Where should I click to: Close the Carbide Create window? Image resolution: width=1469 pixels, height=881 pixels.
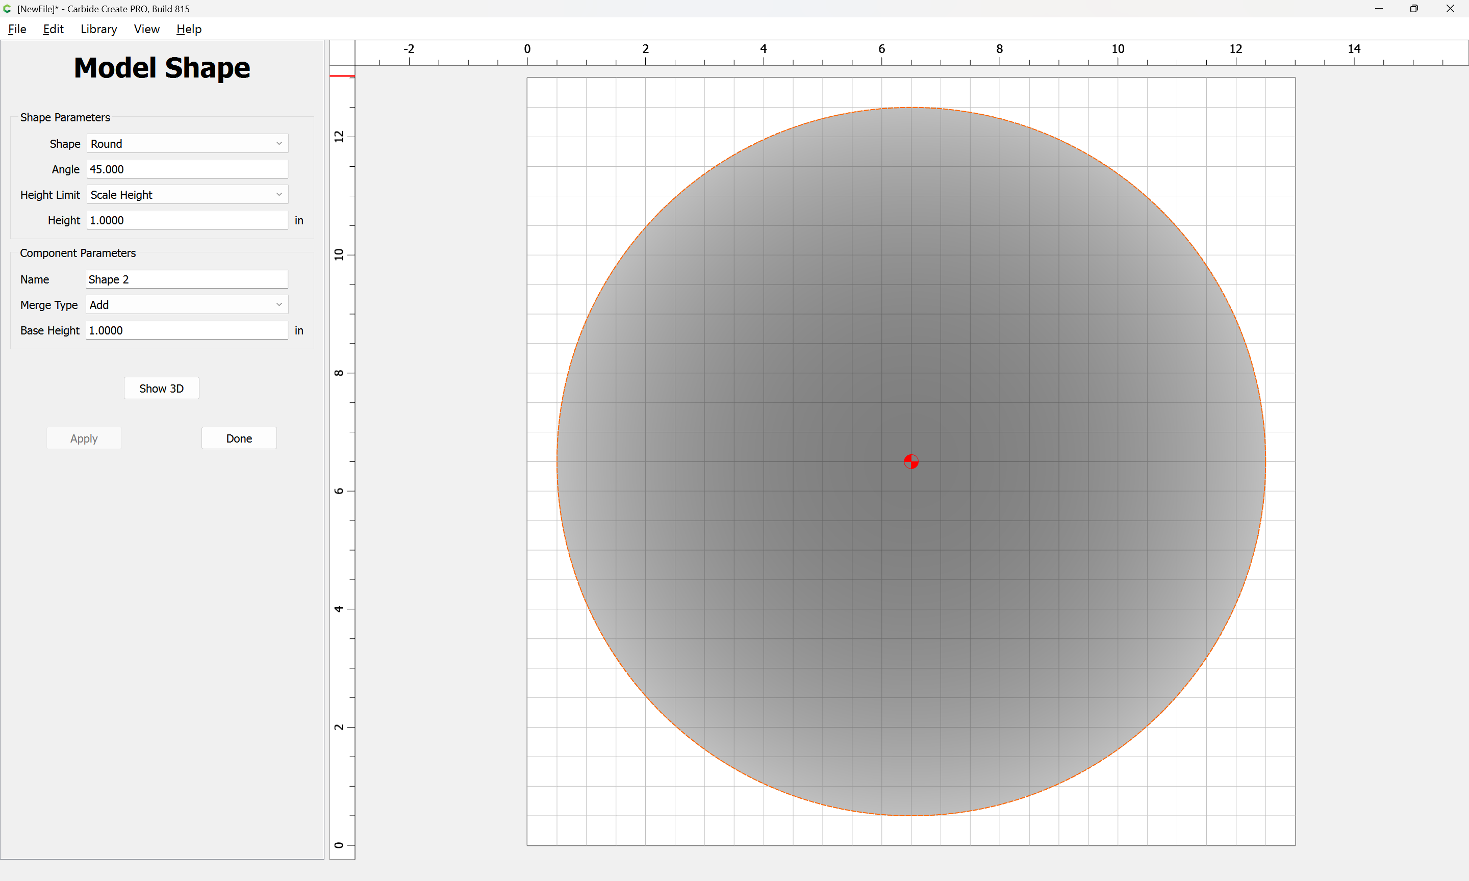click(1450, 8)
